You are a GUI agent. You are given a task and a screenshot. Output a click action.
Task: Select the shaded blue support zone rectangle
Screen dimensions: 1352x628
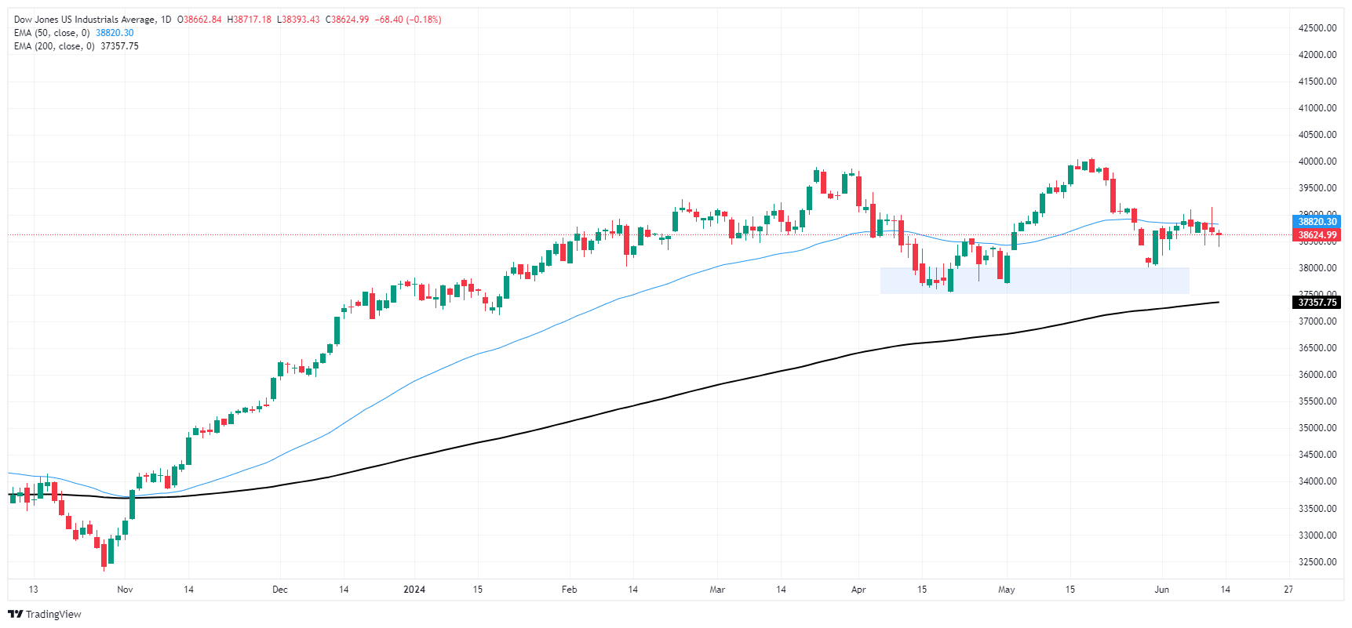1034,281
